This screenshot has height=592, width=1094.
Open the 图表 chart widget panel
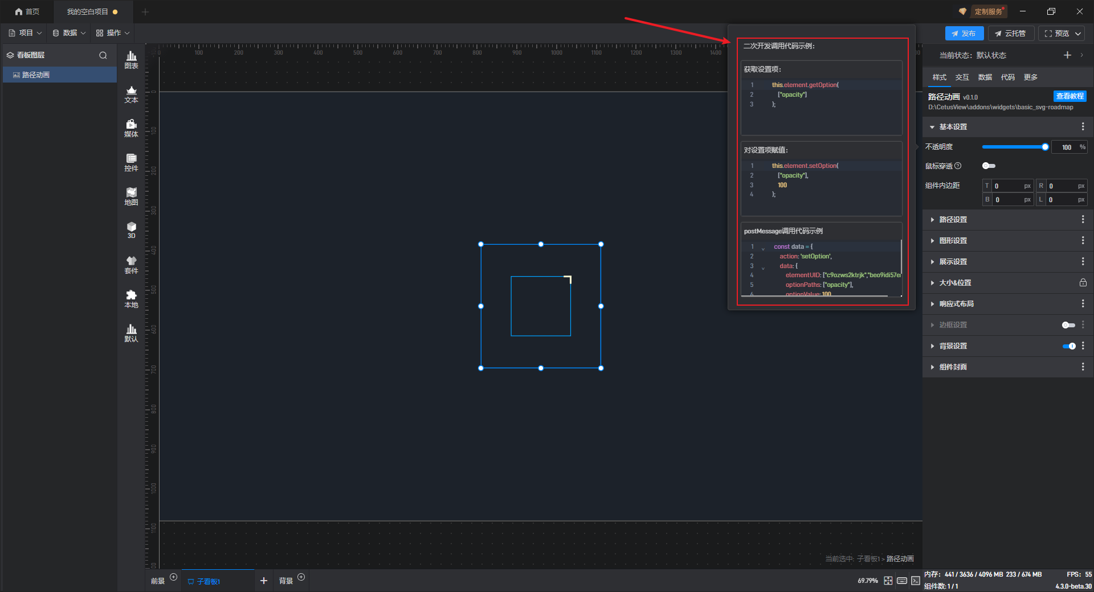tap(131, 59)
